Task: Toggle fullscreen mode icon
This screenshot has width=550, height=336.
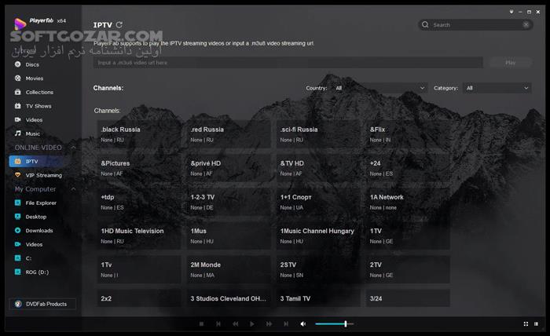Action: [x=526, y=323]
